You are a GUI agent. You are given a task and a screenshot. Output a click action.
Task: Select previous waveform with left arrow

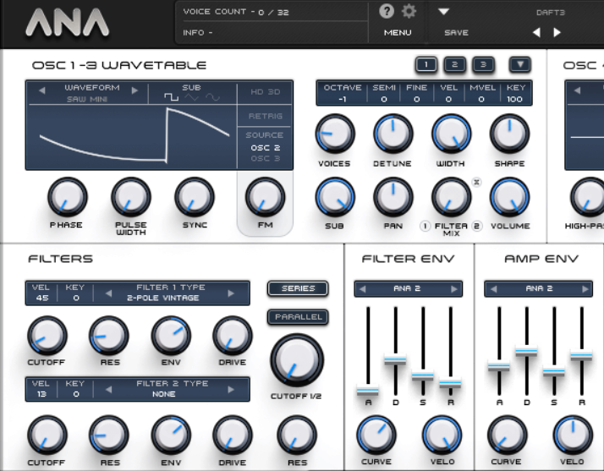click(x=42, y=90)
